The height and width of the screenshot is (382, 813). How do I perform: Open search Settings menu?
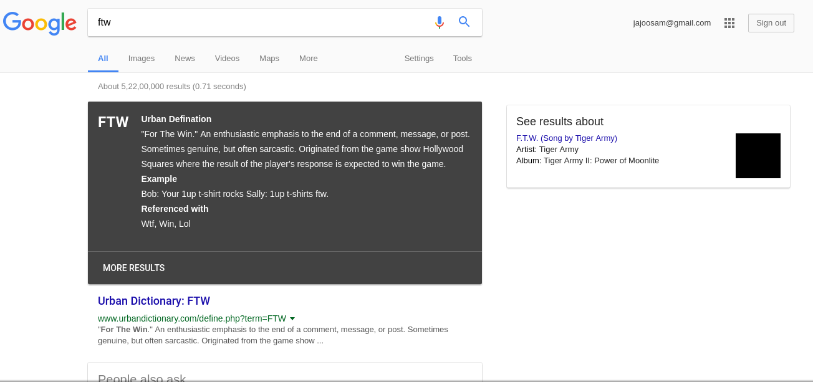419,58
